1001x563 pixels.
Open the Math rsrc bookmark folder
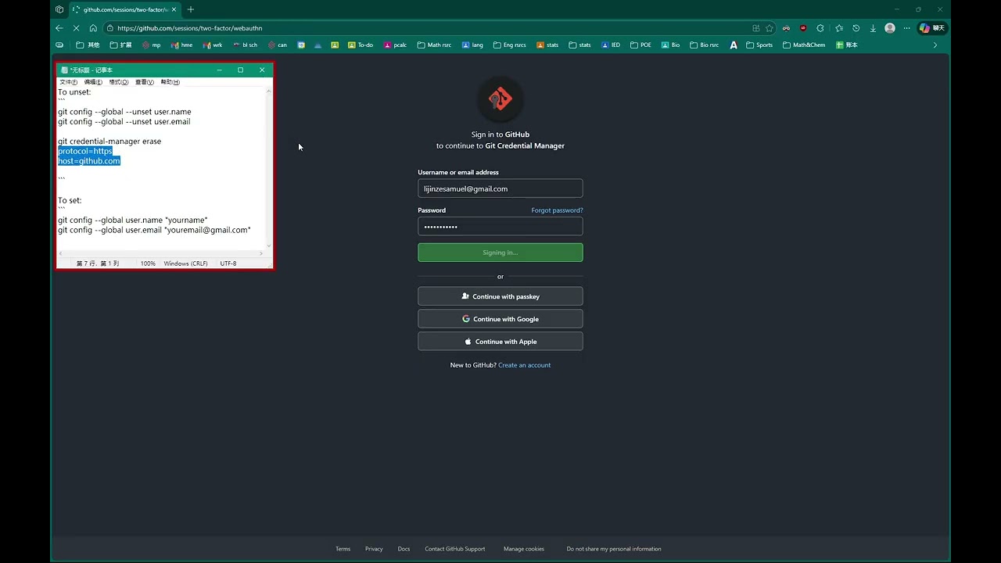point(434,45)
